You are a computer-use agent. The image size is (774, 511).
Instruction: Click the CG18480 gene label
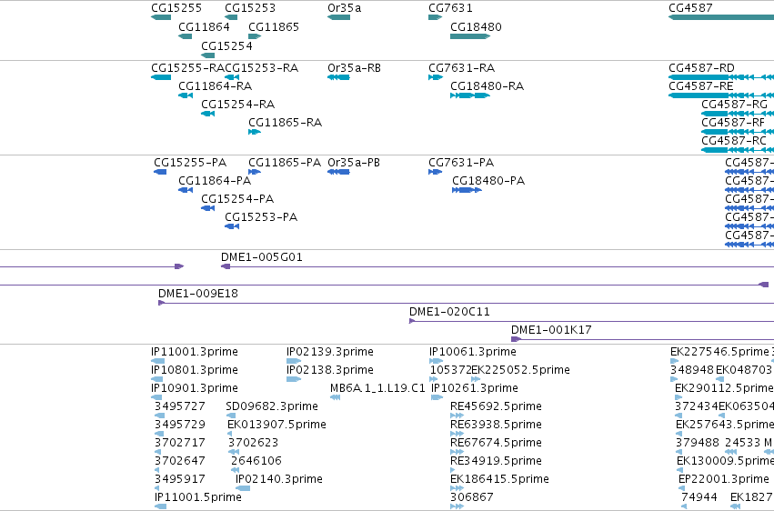coord(476,26)
